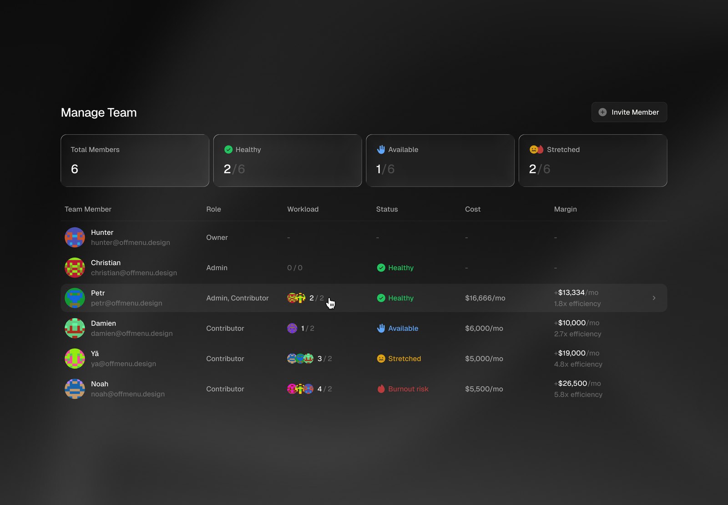Click the Burnout risk status label
Screen dimensions: 728x505
pyautogui.click(x=408, y=389)
